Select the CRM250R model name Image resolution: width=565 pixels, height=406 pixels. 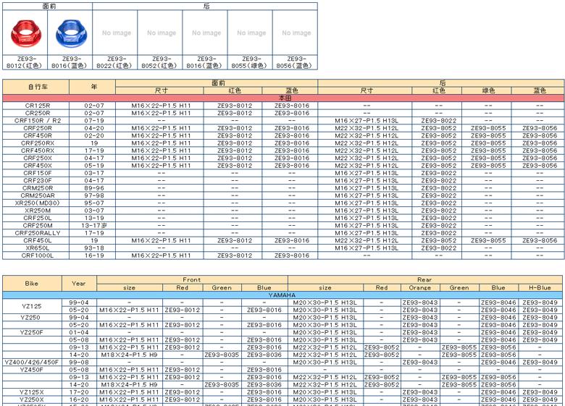point(38,188)
